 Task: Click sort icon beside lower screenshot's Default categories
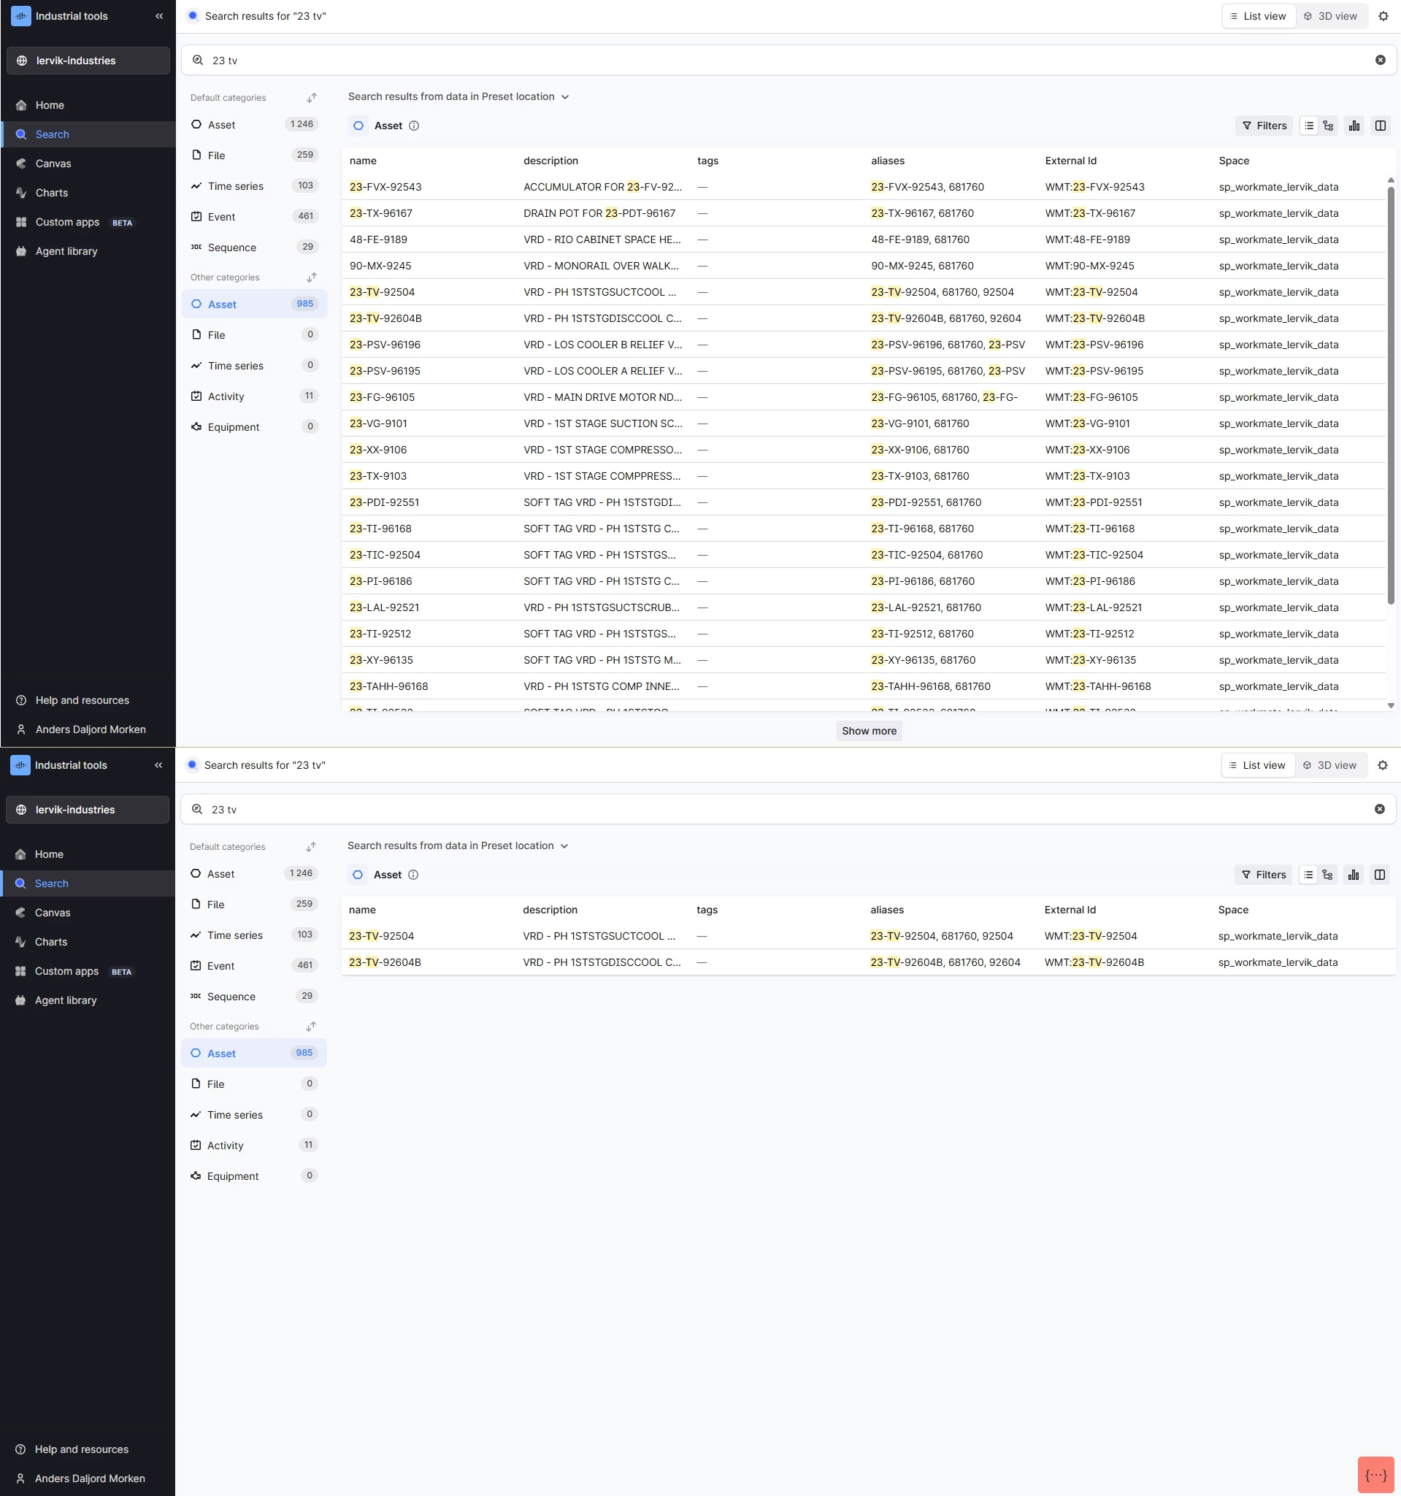tap(311, 848)
